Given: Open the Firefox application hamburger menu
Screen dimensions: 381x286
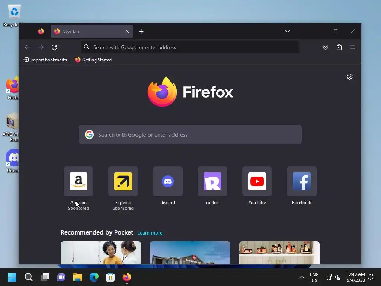Looking at the screenshot, I should click(x=352, y=47).
